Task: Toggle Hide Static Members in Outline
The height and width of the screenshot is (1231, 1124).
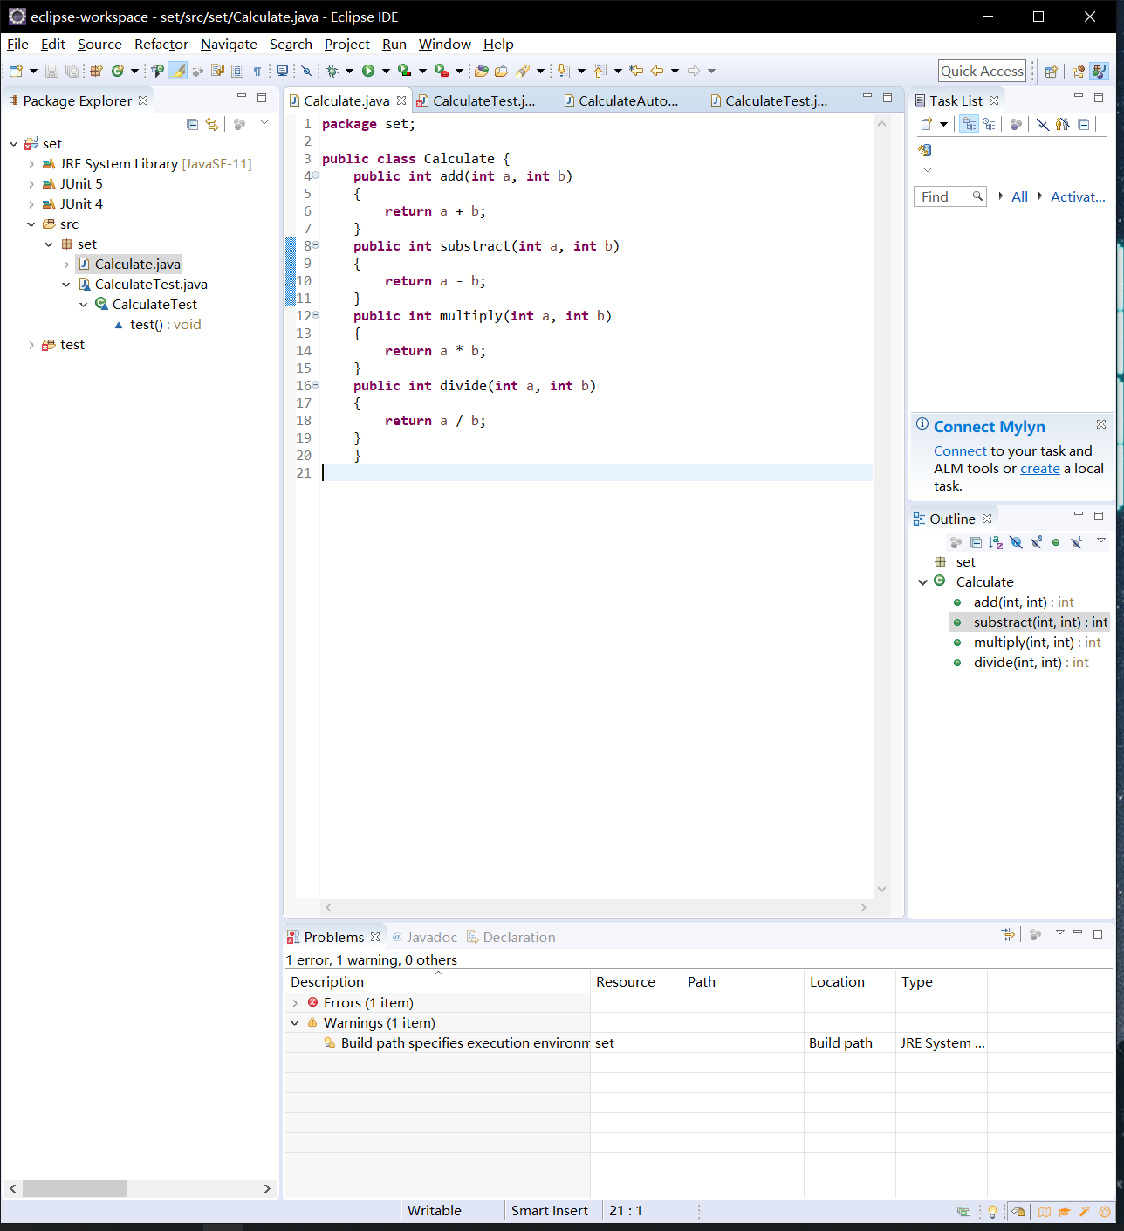Action: click(1036, 542)
